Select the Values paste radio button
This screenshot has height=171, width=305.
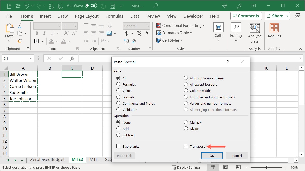(118, 91)
